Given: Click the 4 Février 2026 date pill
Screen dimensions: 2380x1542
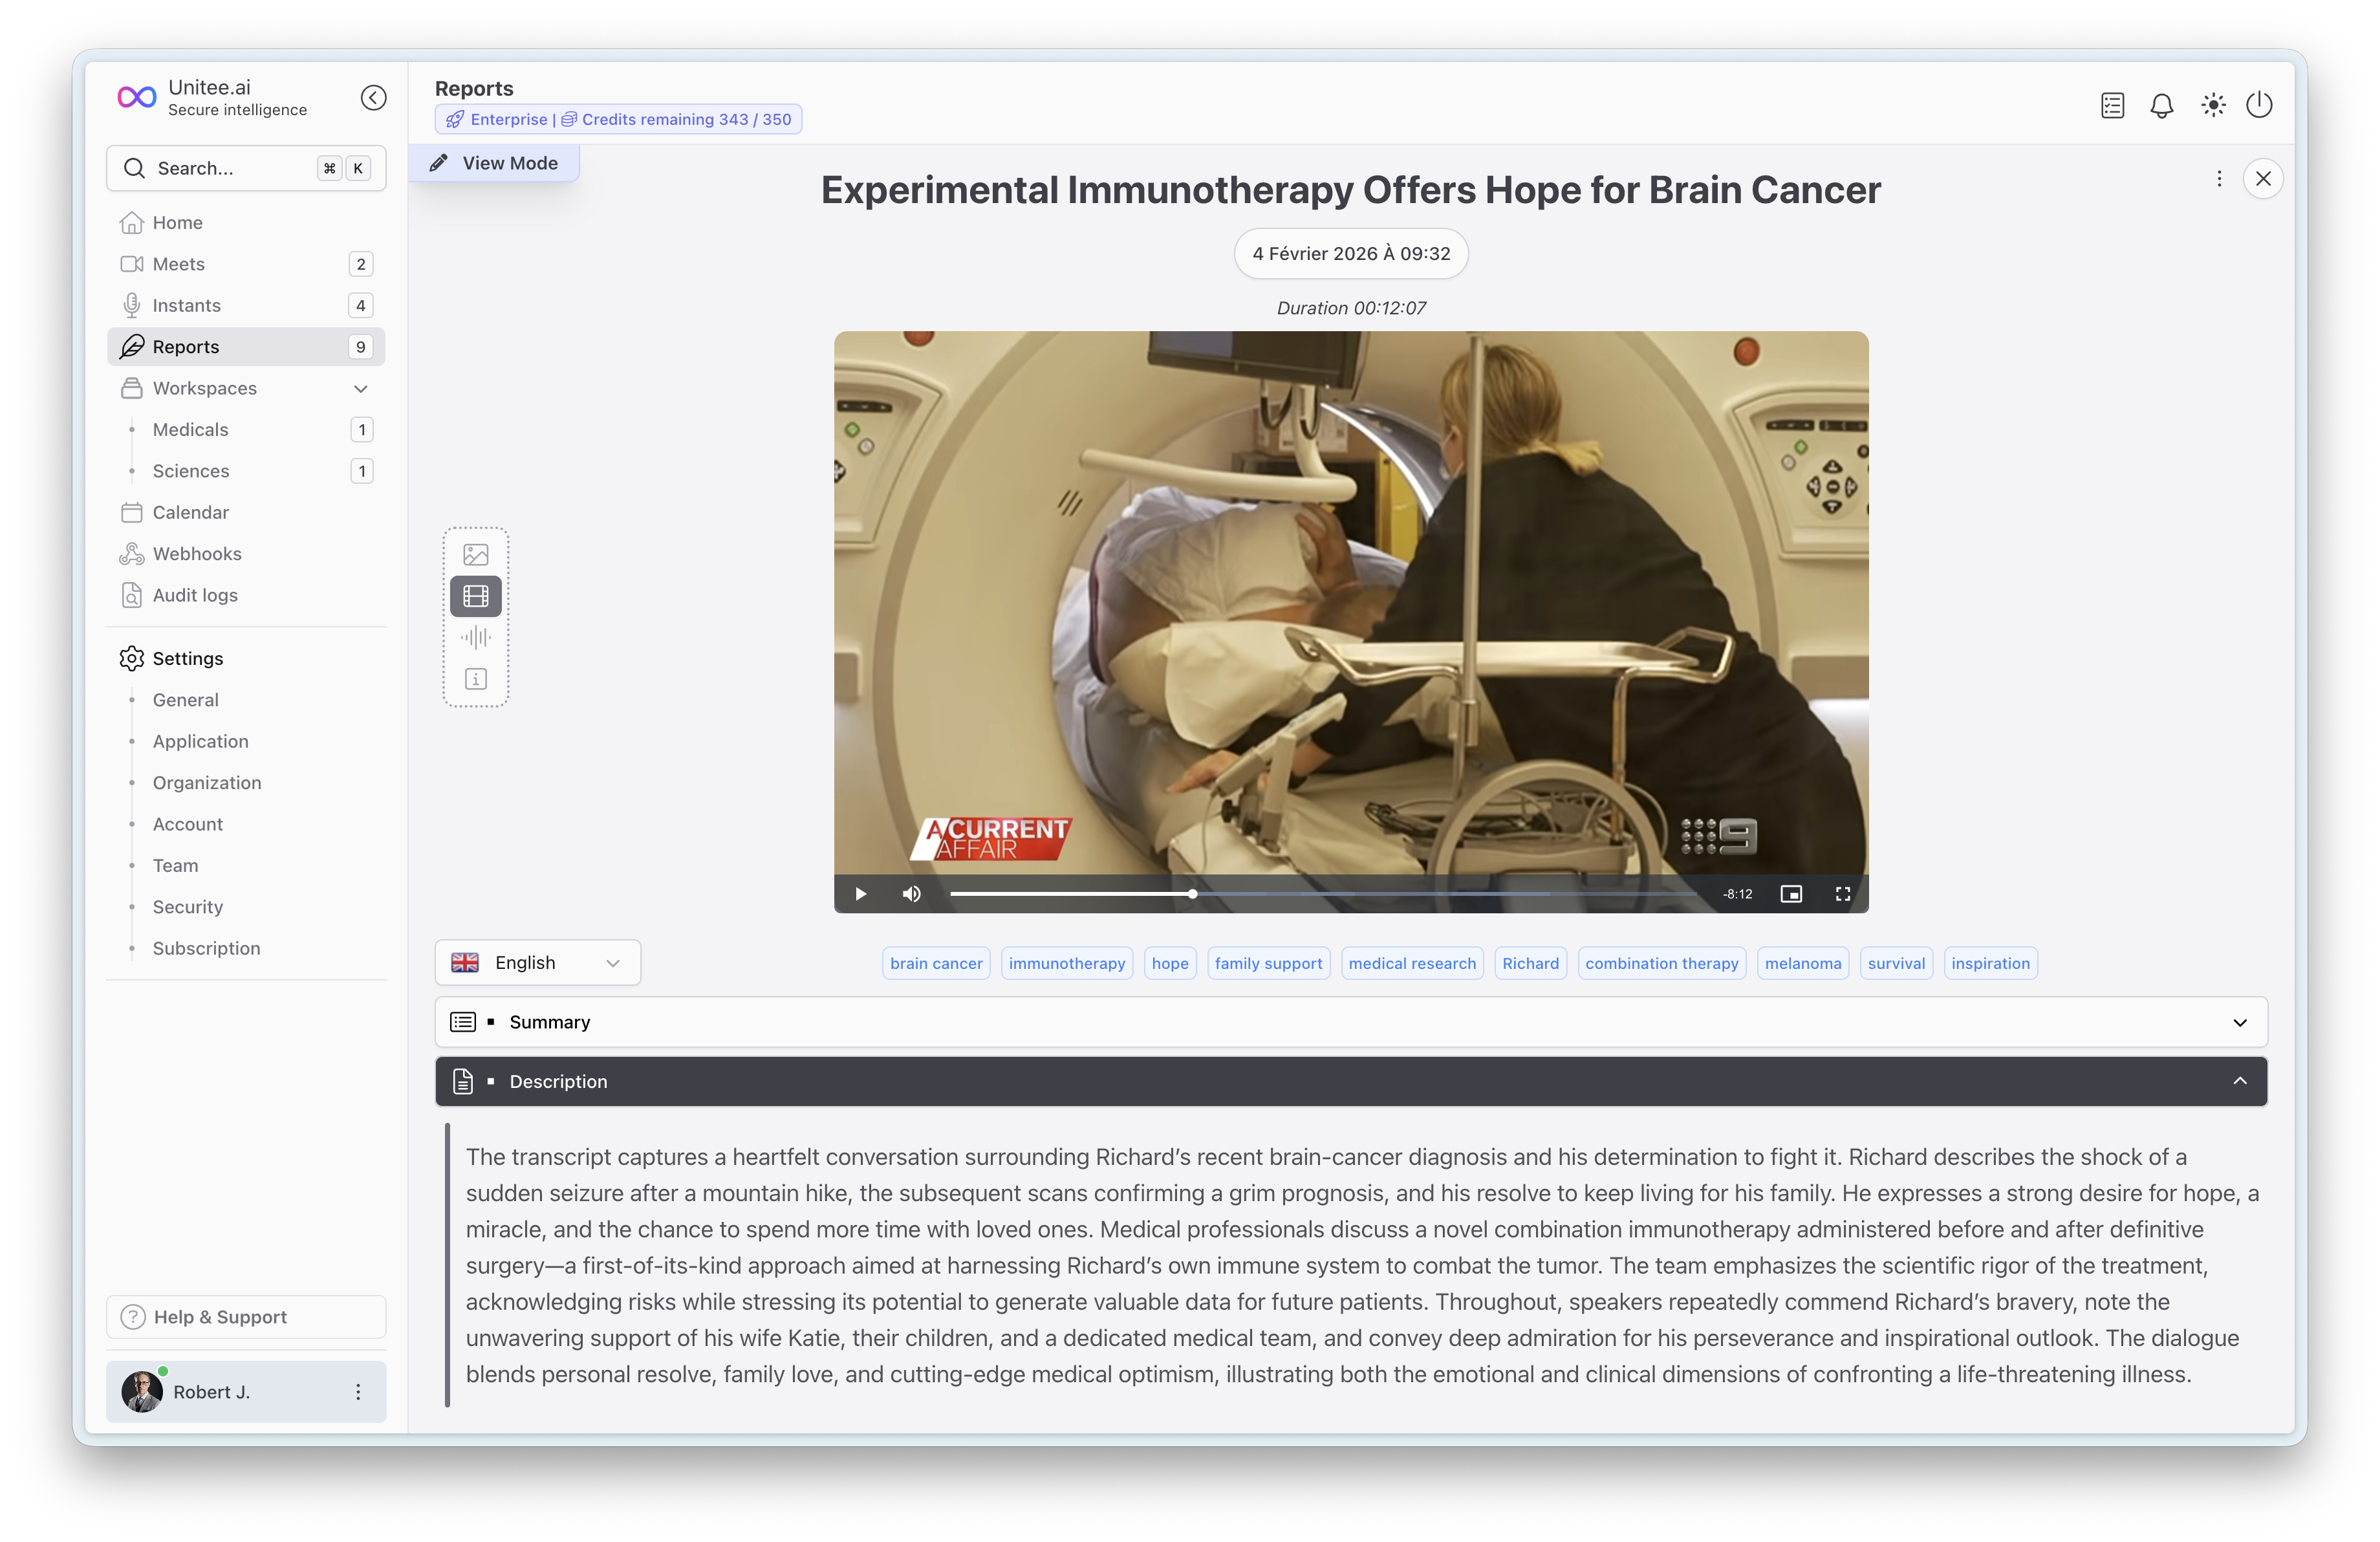Looking at the screenshot, I should (x=1351, y=254).
